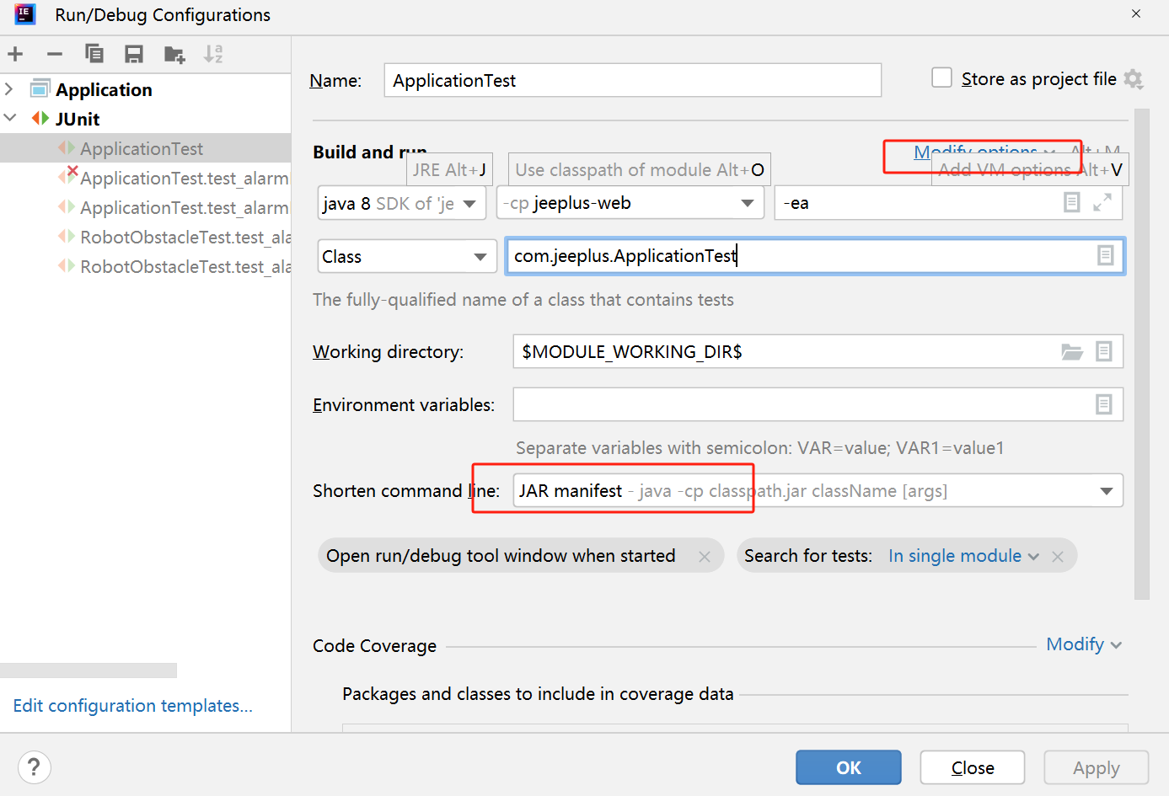Open Store as project file gear settings
This screenshot has height=796, width=1169.
(1134, 79)
